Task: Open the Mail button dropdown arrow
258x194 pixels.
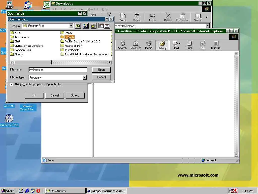Action: [179, 44]
